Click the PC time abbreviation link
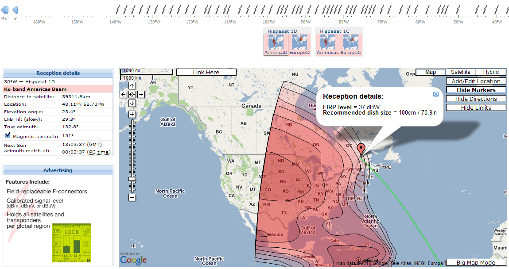 tap(99, 152)
